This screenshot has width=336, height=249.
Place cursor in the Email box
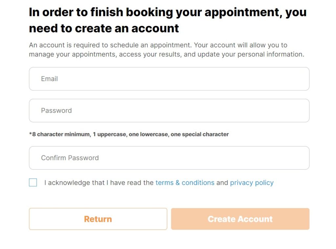tap(169, 79)
